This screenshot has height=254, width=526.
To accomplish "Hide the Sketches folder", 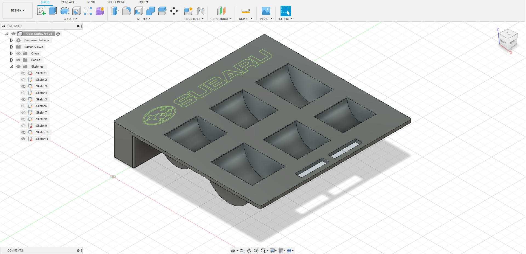I will pyautogui.click(x=18, y=67).
